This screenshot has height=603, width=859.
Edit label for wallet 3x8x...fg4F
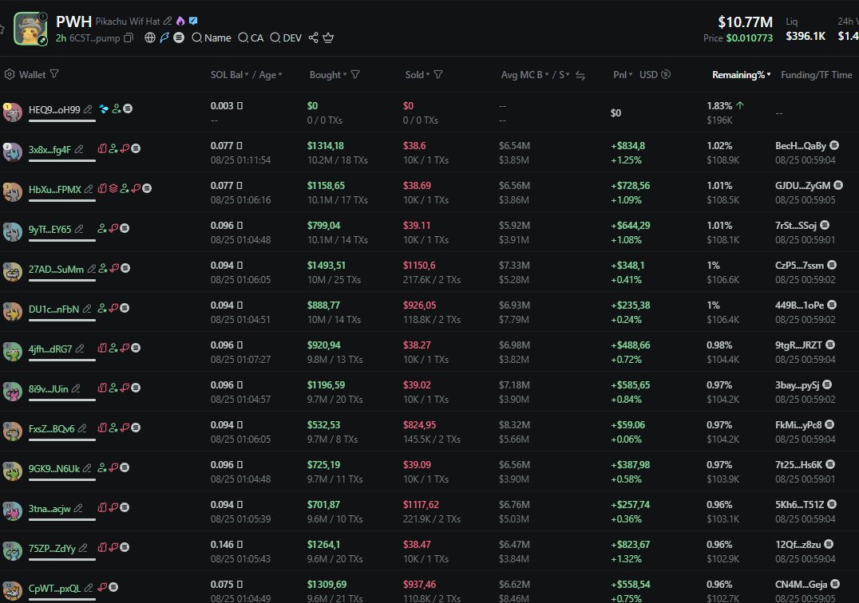(79, 149)
